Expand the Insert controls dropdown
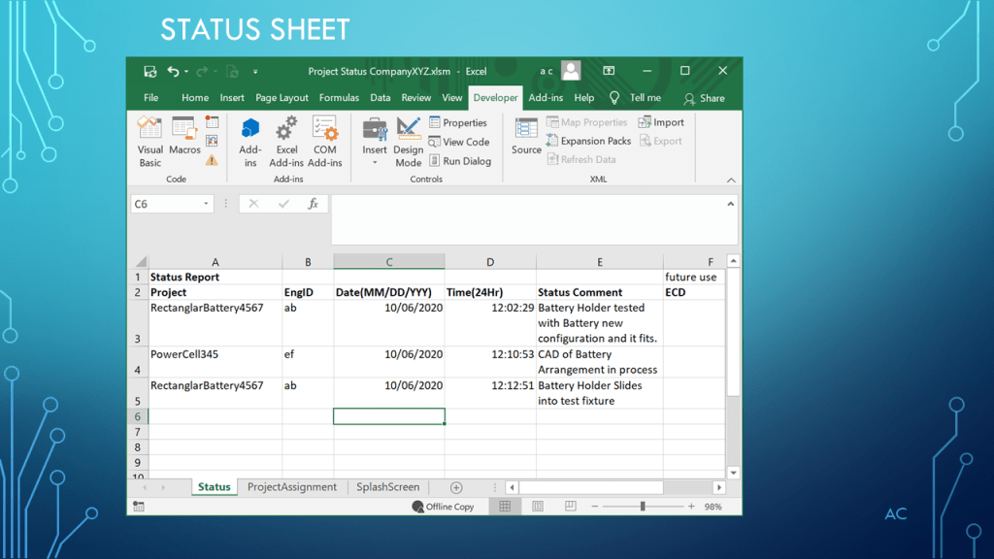 pyautogui.click(x=375, y=163)
